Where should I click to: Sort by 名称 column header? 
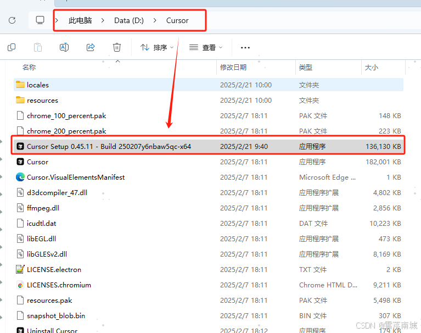[x=29, y=67]
